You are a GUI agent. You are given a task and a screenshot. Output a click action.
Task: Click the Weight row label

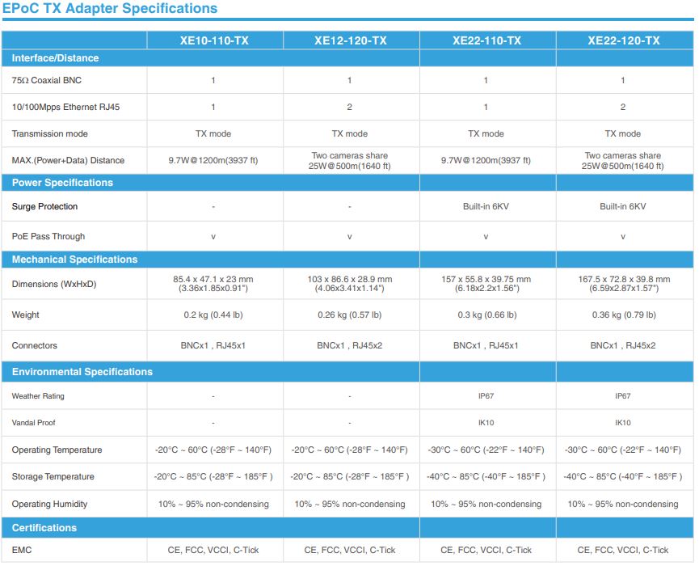[25, 315]
